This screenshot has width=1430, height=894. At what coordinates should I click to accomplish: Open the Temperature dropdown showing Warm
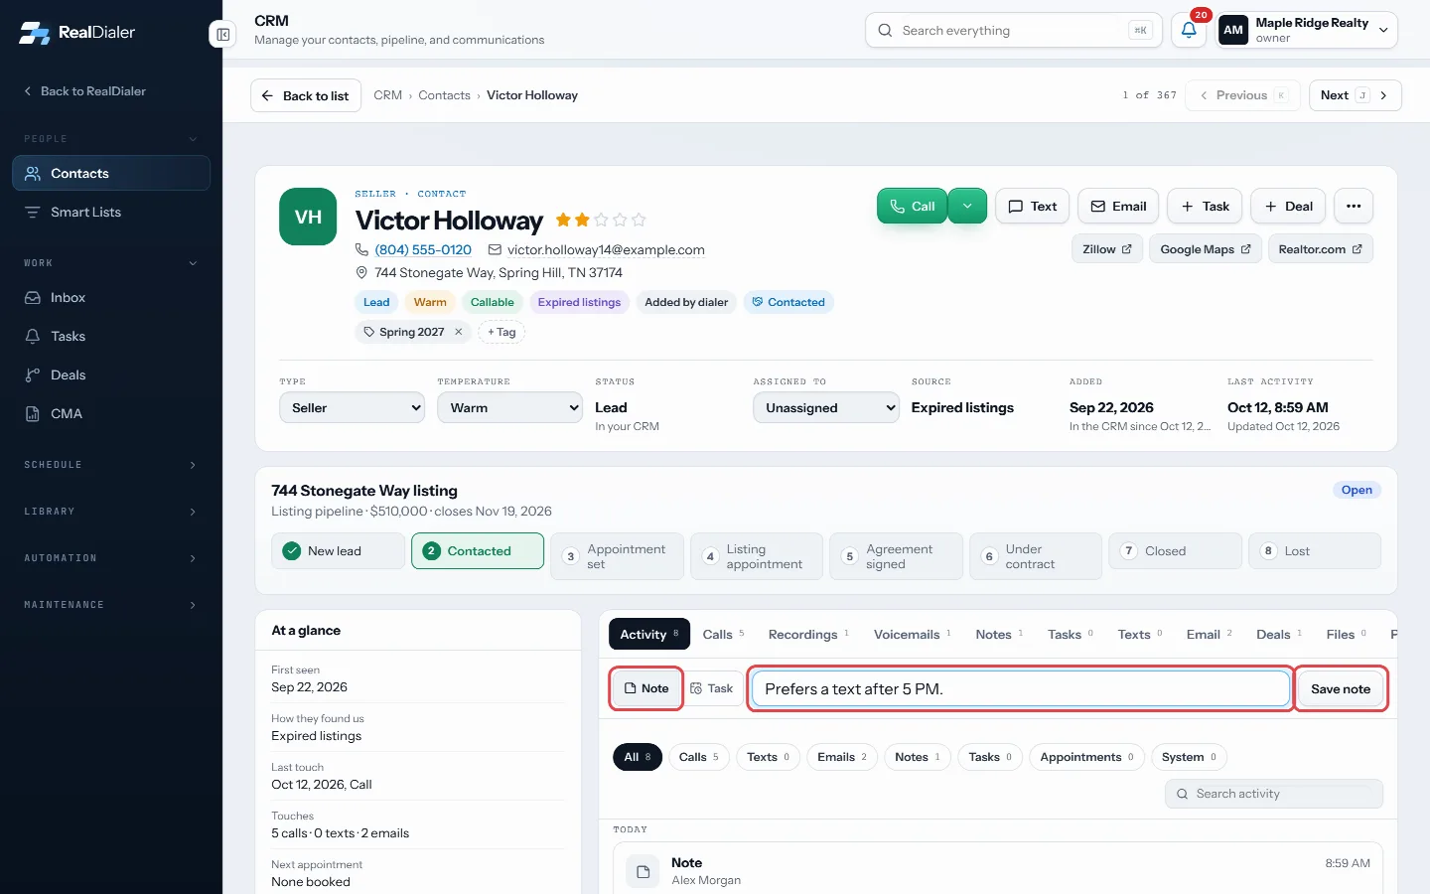[x=509, y=407]
